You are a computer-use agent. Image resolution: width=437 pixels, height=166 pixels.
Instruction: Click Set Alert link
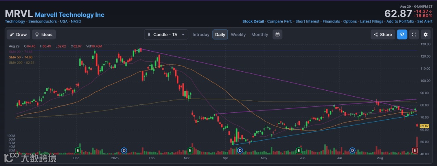pos(424,21)
